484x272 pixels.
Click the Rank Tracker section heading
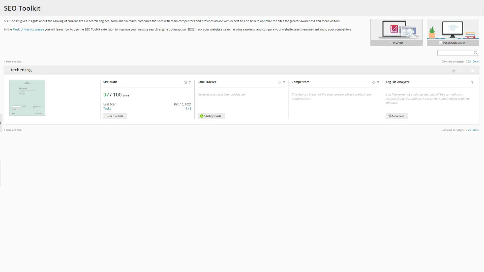click(x=207, y=82)
